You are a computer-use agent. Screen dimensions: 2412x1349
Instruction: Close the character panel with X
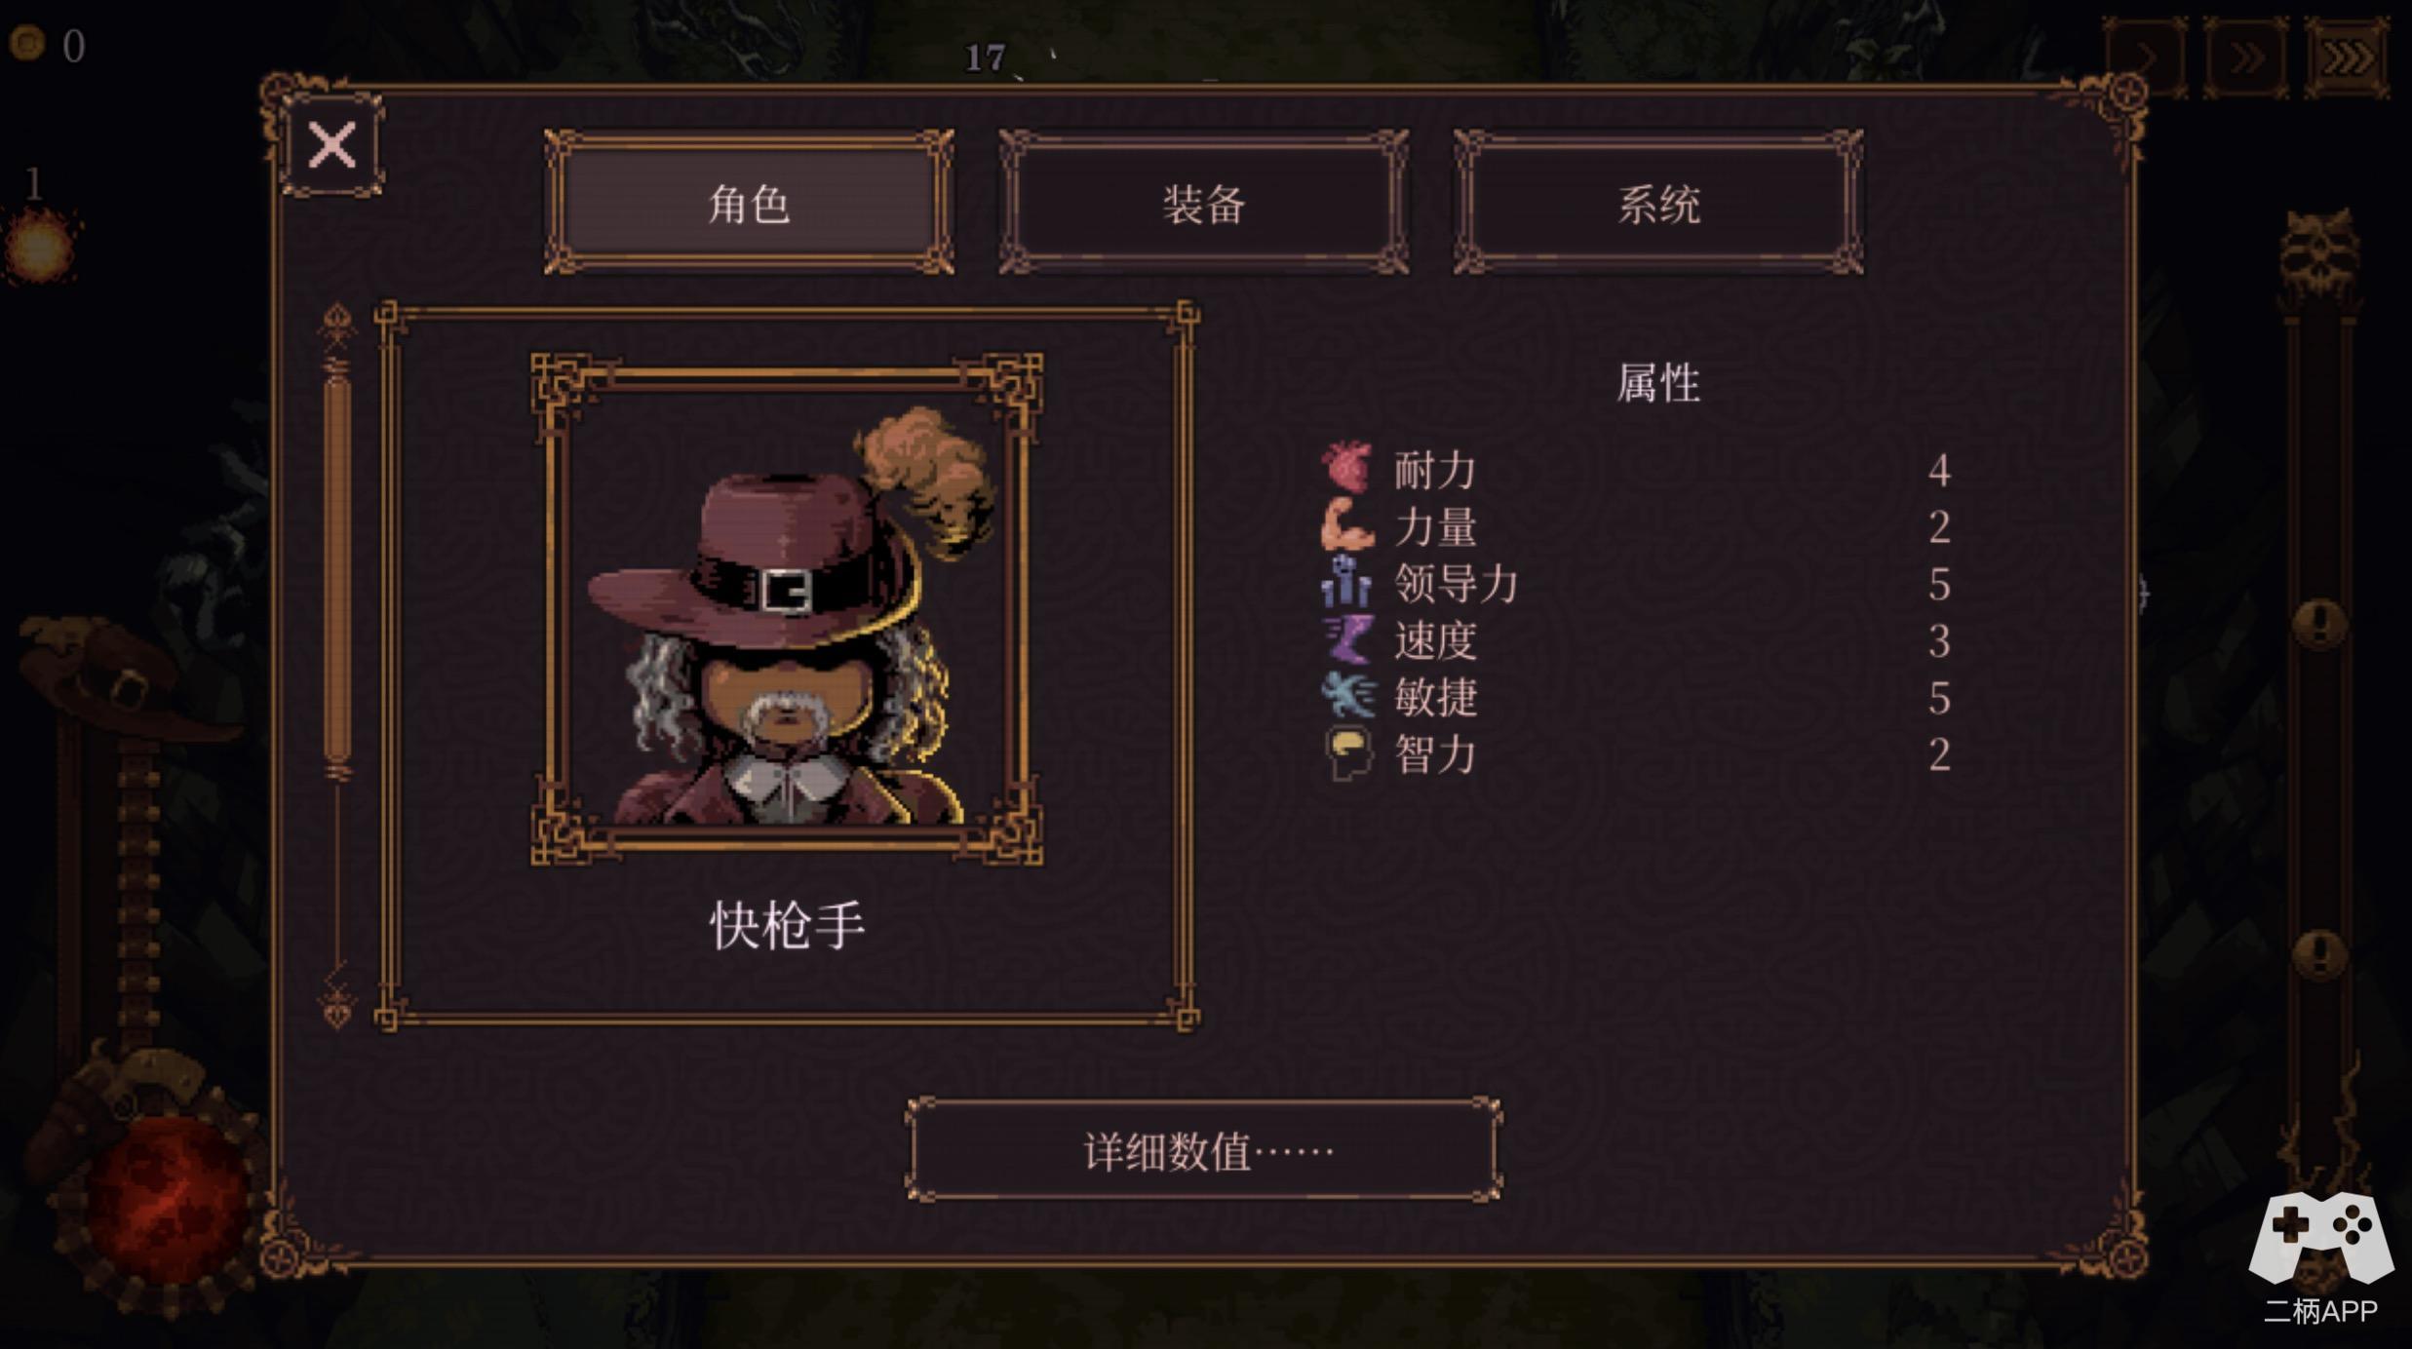point(332,146)
